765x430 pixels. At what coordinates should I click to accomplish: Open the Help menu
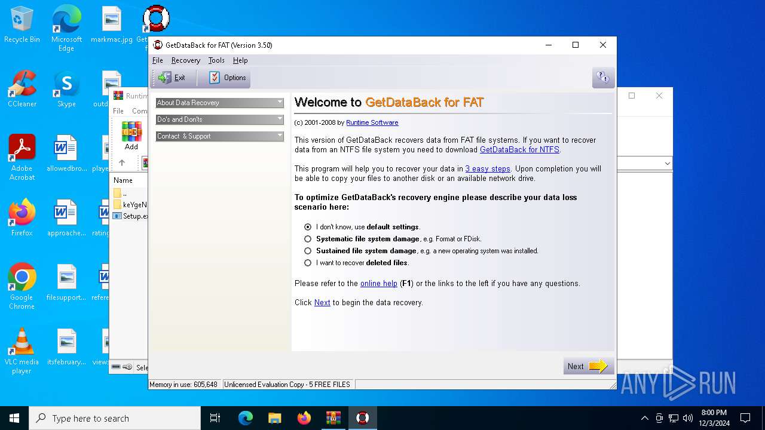click(240, 60)
